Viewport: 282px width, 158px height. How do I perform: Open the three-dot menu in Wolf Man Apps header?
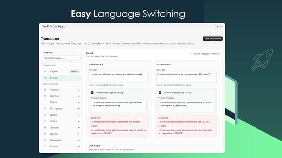point(221,27)
